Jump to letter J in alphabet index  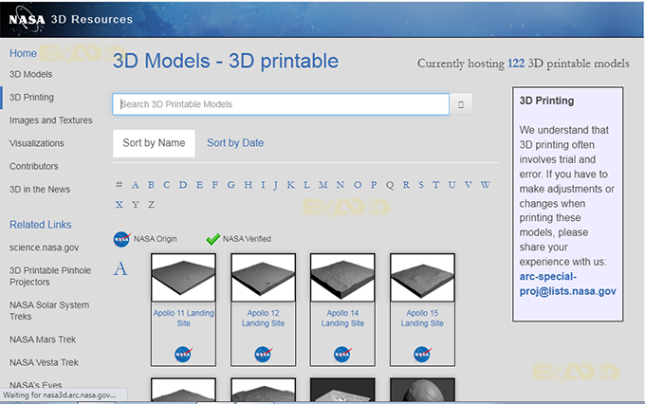pos(276,186)
